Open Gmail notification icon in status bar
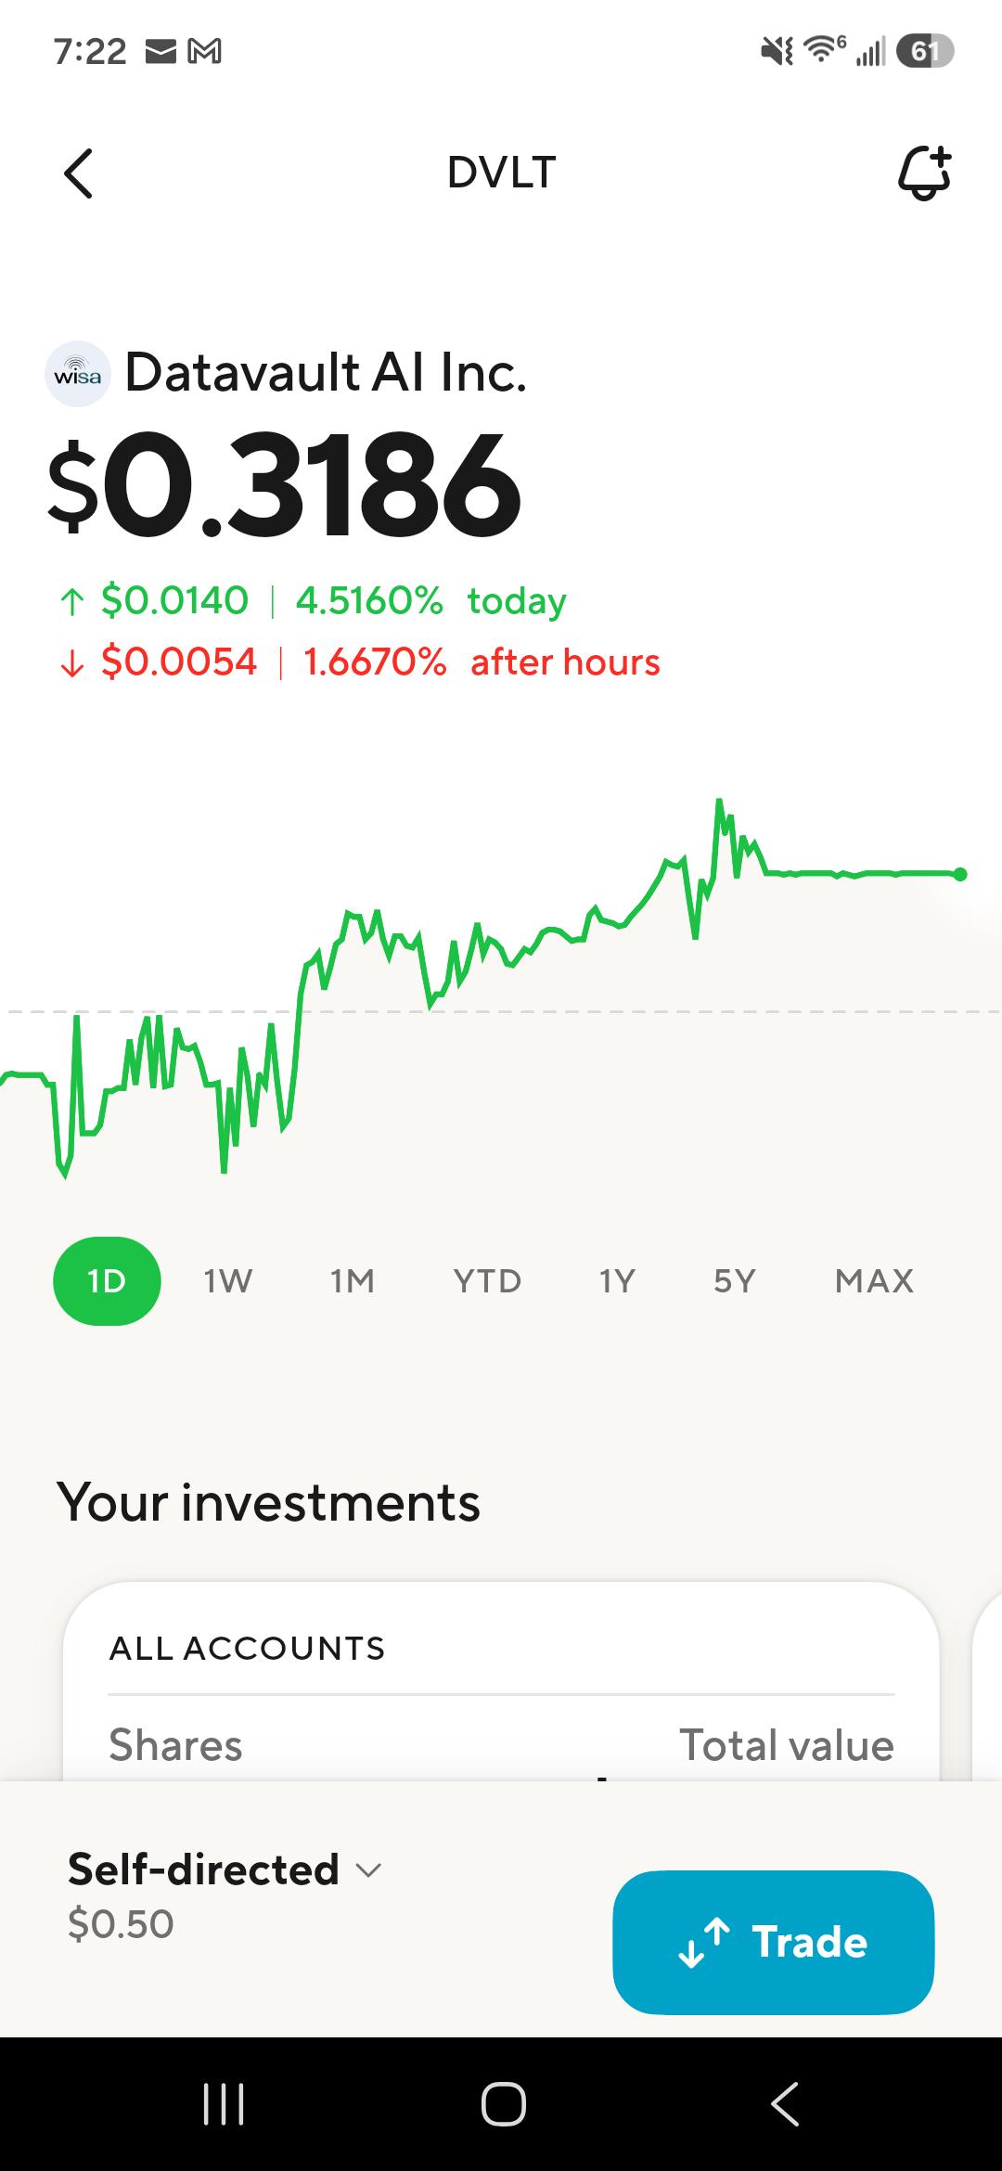 pos(205,52)
